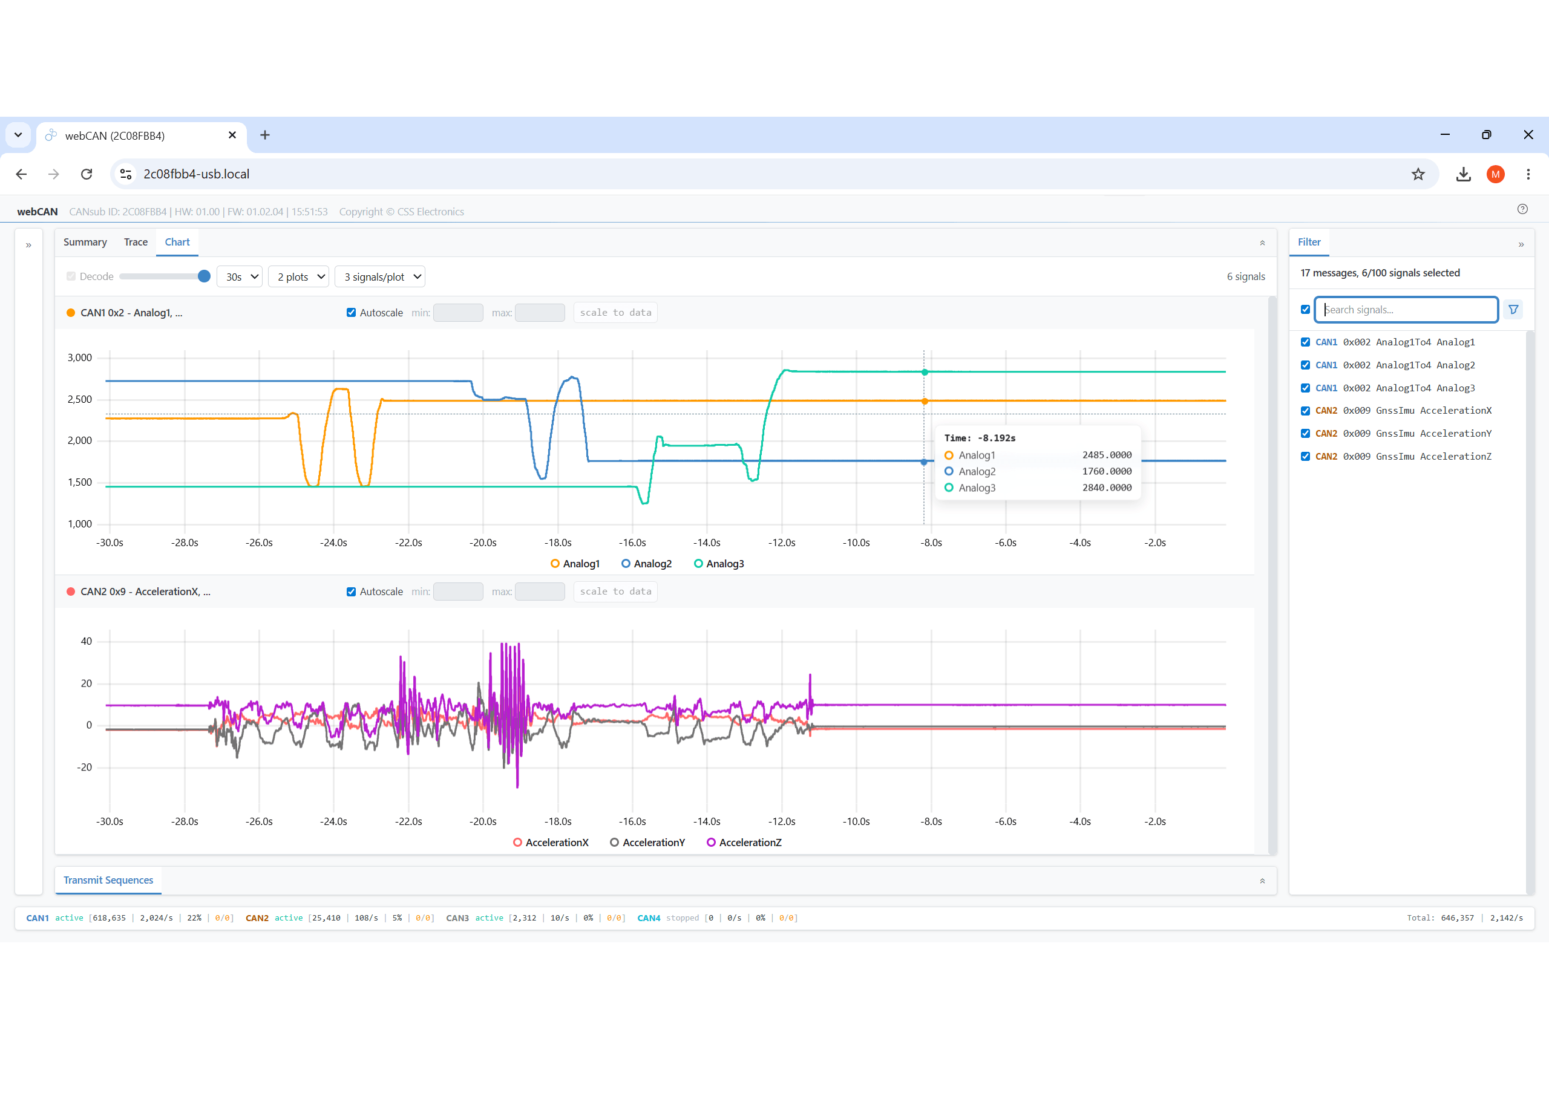This screenshot has height=1105, width=1549.
Task: Expand the collapsed left sidebar panel
Action: tap(28, 245)
